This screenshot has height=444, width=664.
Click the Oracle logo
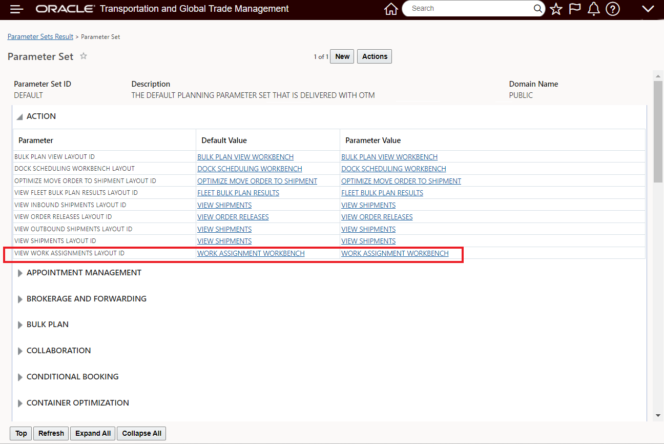(x=66, y=9)
